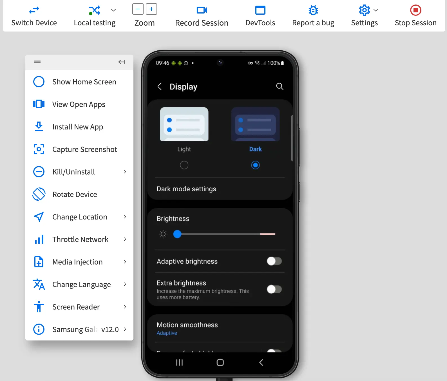Enable the Adaptive brightness toggle
Viewport: 447px width, 381px height.
(274, 261)
